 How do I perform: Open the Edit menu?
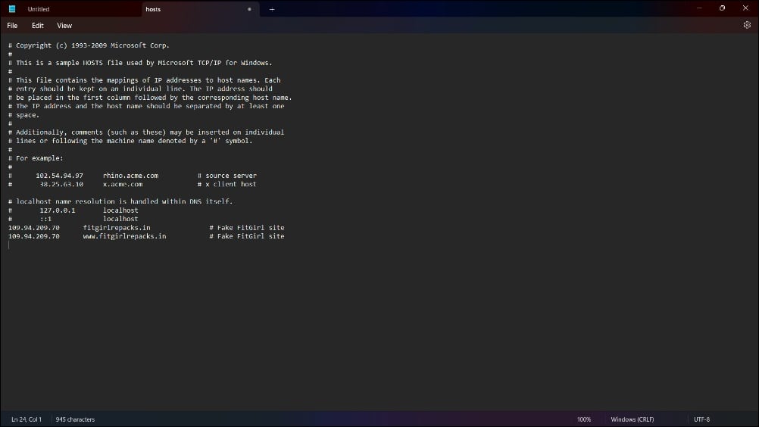point(38,26)
